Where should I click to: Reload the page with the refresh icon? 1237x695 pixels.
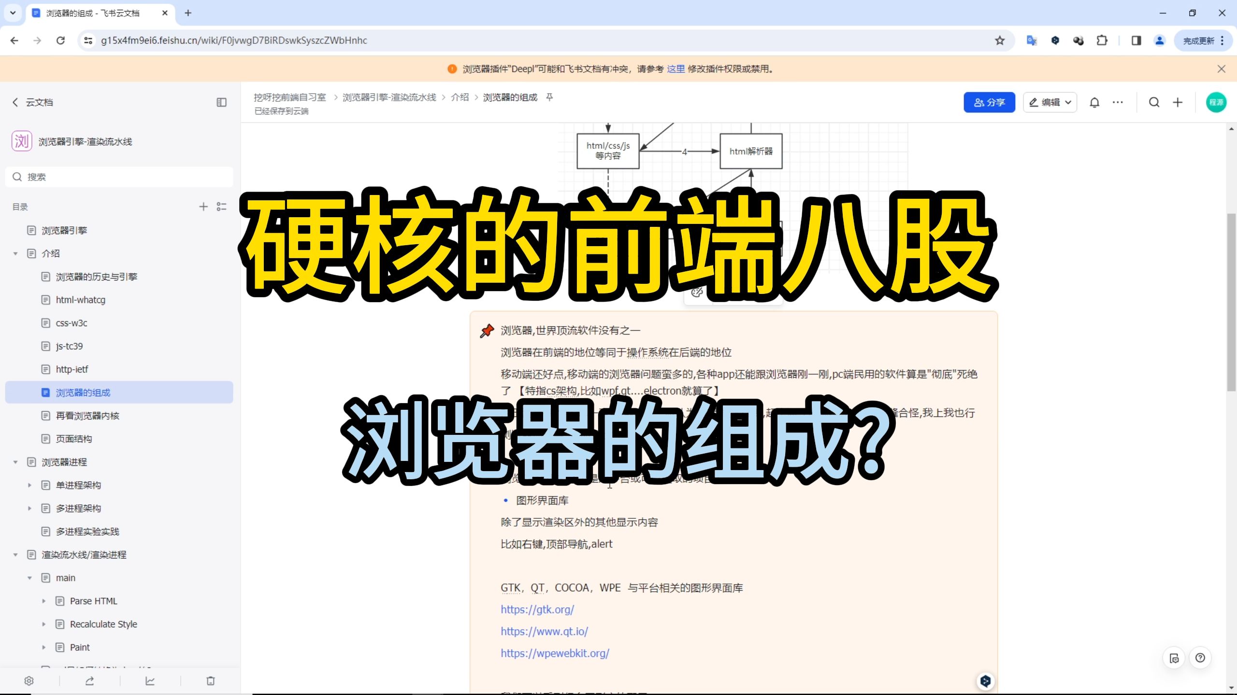(x=60, y=41)
